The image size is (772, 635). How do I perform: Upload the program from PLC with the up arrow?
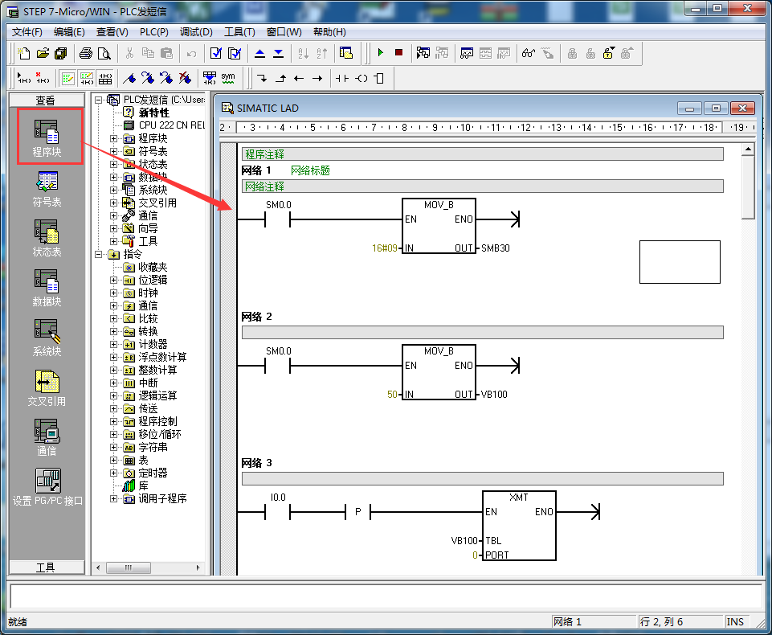260,53
